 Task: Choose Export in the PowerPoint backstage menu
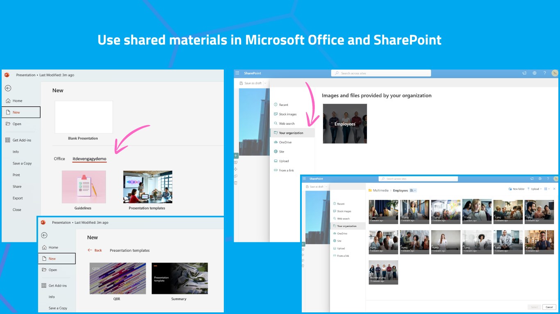coord(18,198)
